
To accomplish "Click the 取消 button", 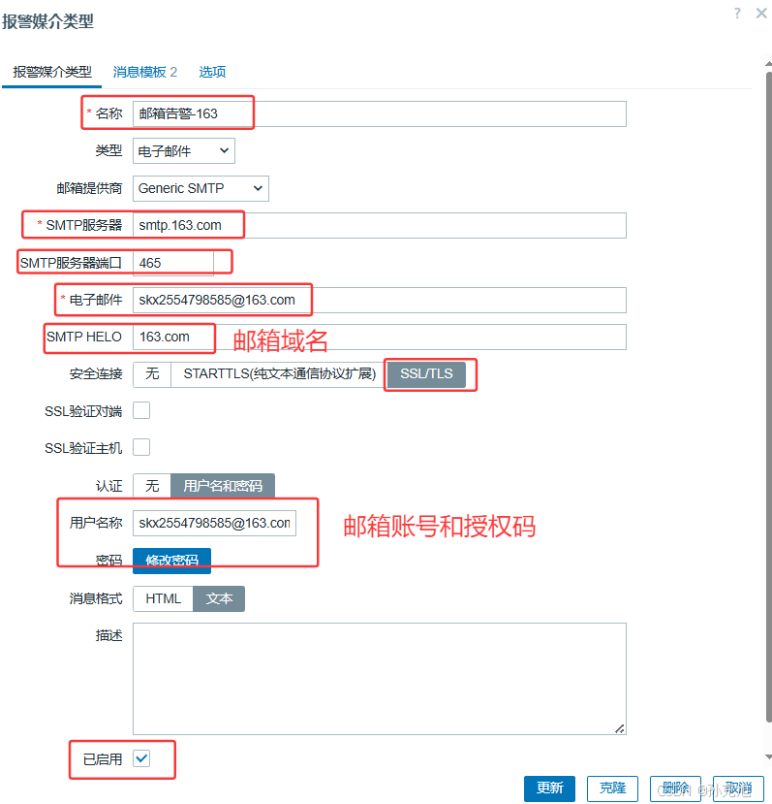I will [x=738, y=788].
